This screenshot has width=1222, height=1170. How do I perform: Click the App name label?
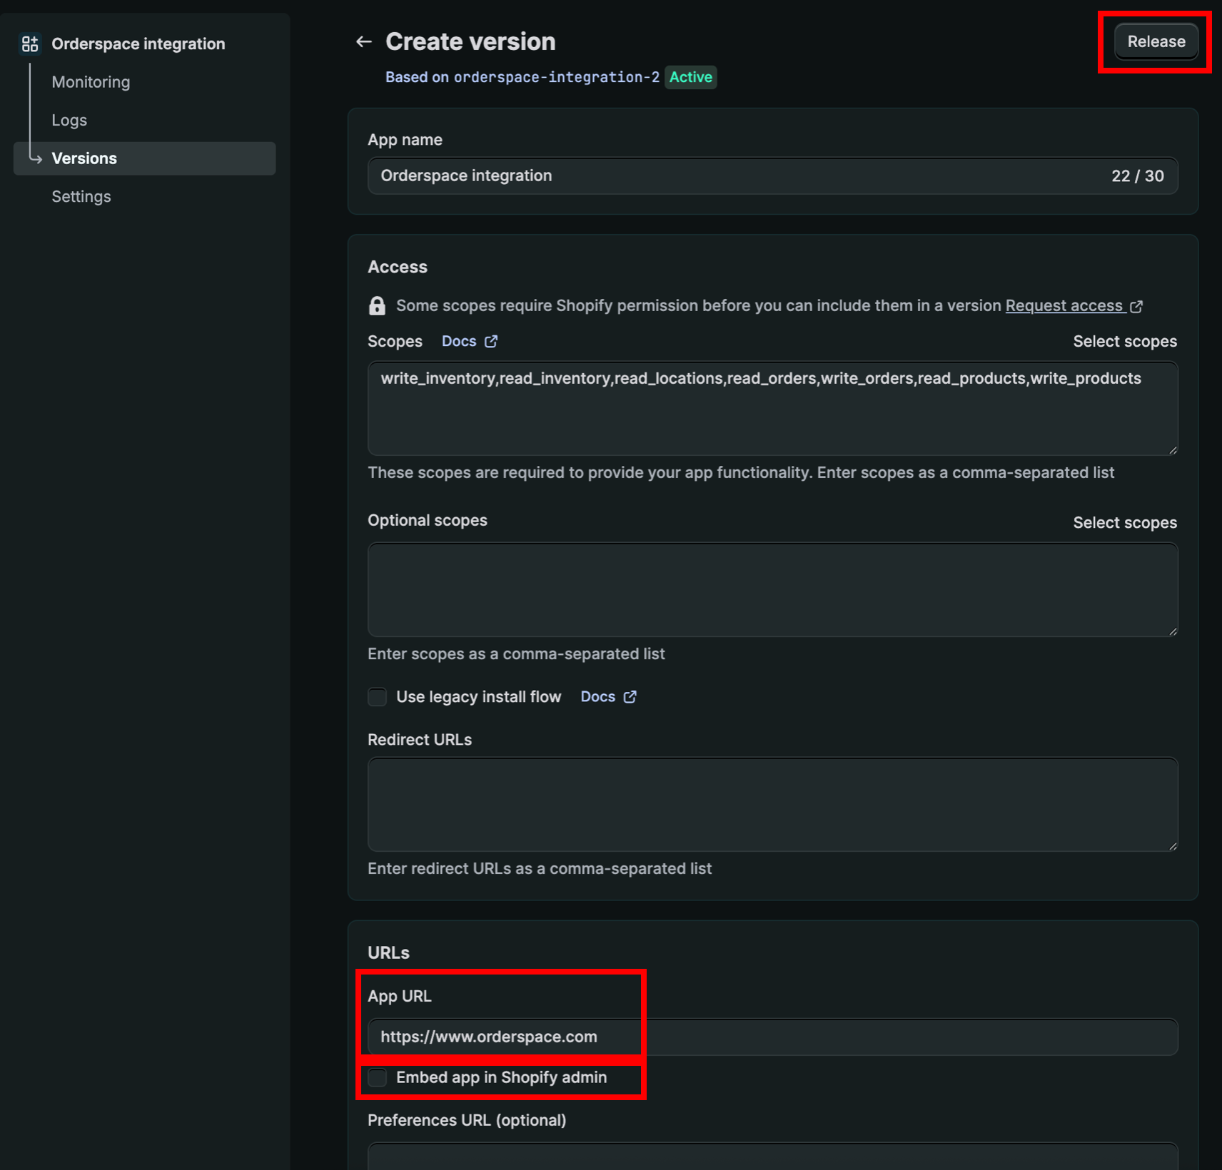point(405,141)
